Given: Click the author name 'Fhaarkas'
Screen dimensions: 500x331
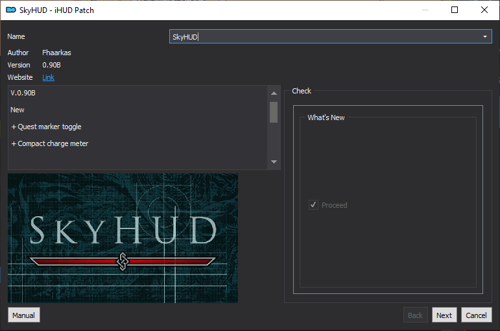Looking at the screenshot, I should (x=56, y=53).
